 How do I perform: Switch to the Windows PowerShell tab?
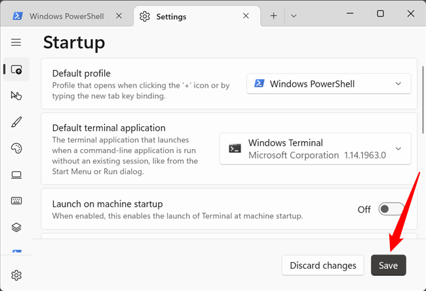click(x=62, y=16)
